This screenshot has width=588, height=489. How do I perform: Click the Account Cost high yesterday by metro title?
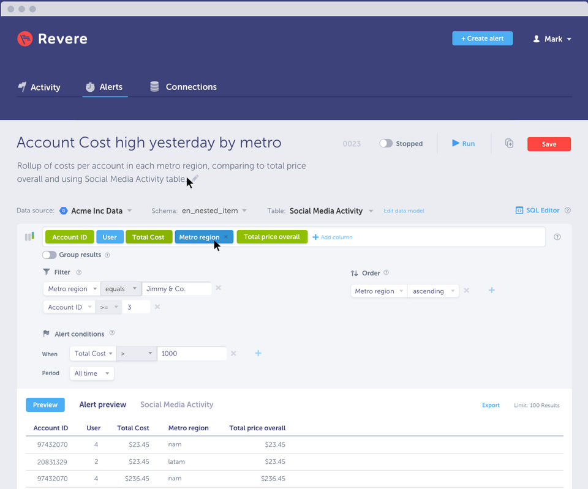click(x=149, y=143)
